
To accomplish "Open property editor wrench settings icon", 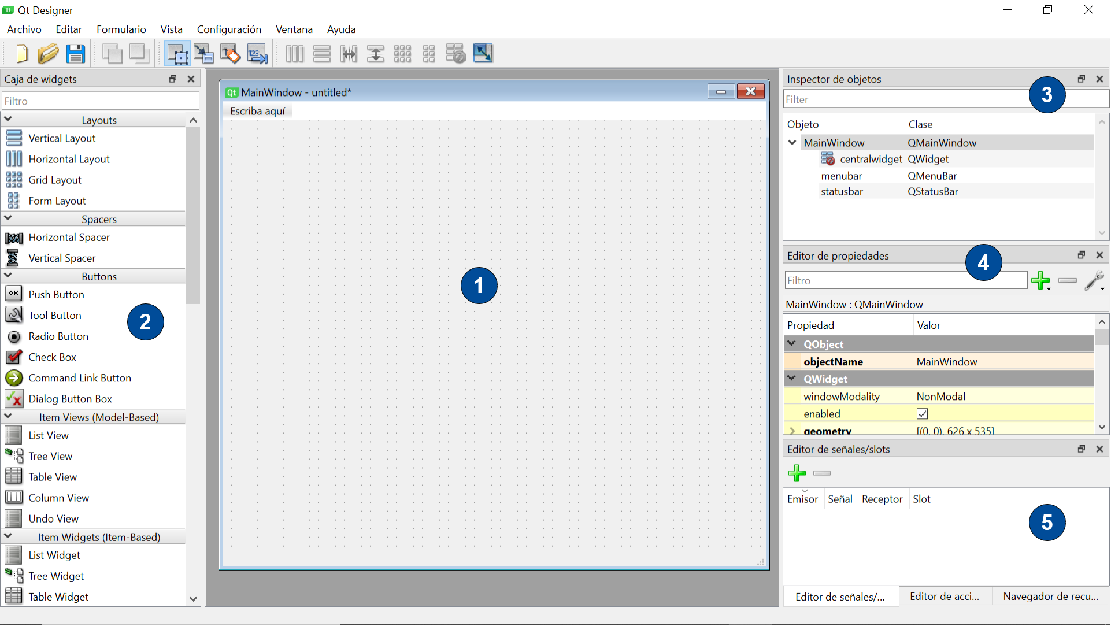I will [1094, 281].
